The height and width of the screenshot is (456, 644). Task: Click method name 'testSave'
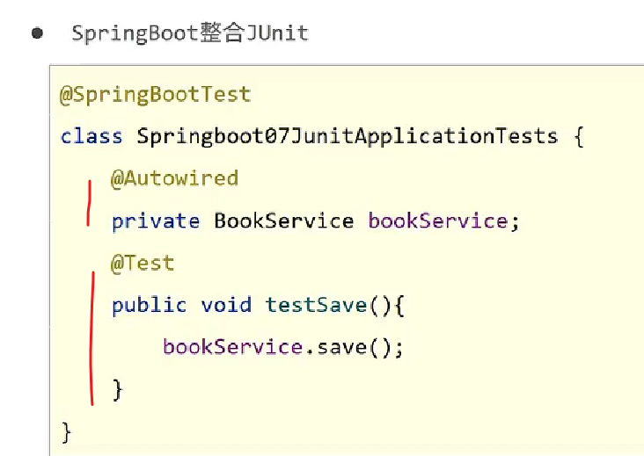[x=316, y=305]
